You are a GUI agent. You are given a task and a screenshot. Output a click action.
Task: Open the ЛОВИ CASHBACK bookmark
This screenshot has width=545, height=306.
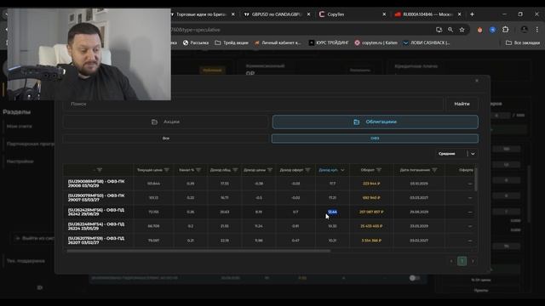pyautogui.click(x=427, y=42)
